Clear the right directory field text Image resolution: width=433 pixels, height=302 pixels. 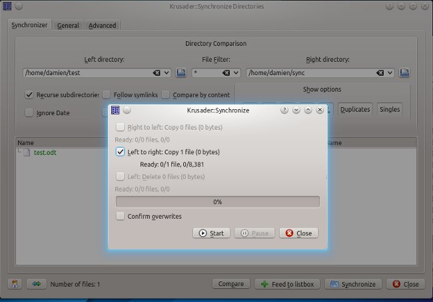click(380, 73)
